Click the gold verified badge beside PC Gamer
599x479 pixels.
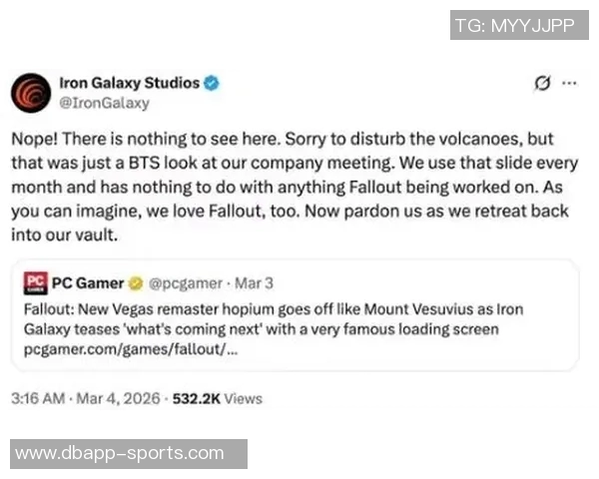(138, 283)
